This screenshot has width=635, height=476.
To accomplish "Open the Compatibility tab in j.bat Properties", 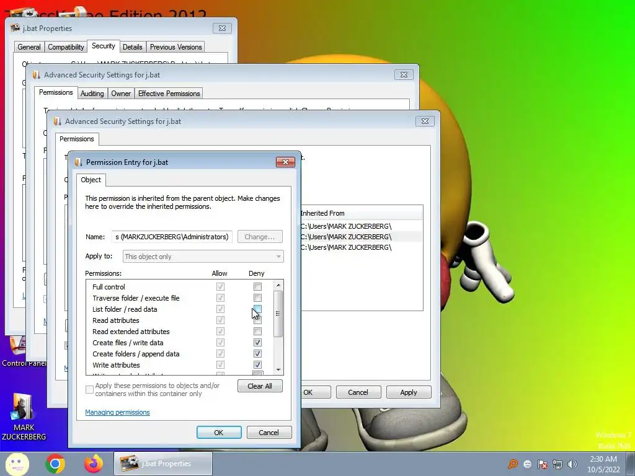I will click(66, 47).
